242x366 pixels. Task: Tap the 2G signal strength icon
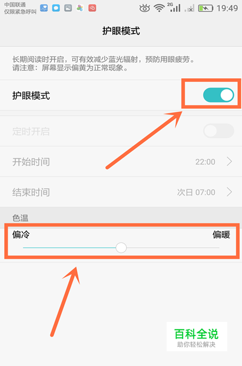coord(174,8)
